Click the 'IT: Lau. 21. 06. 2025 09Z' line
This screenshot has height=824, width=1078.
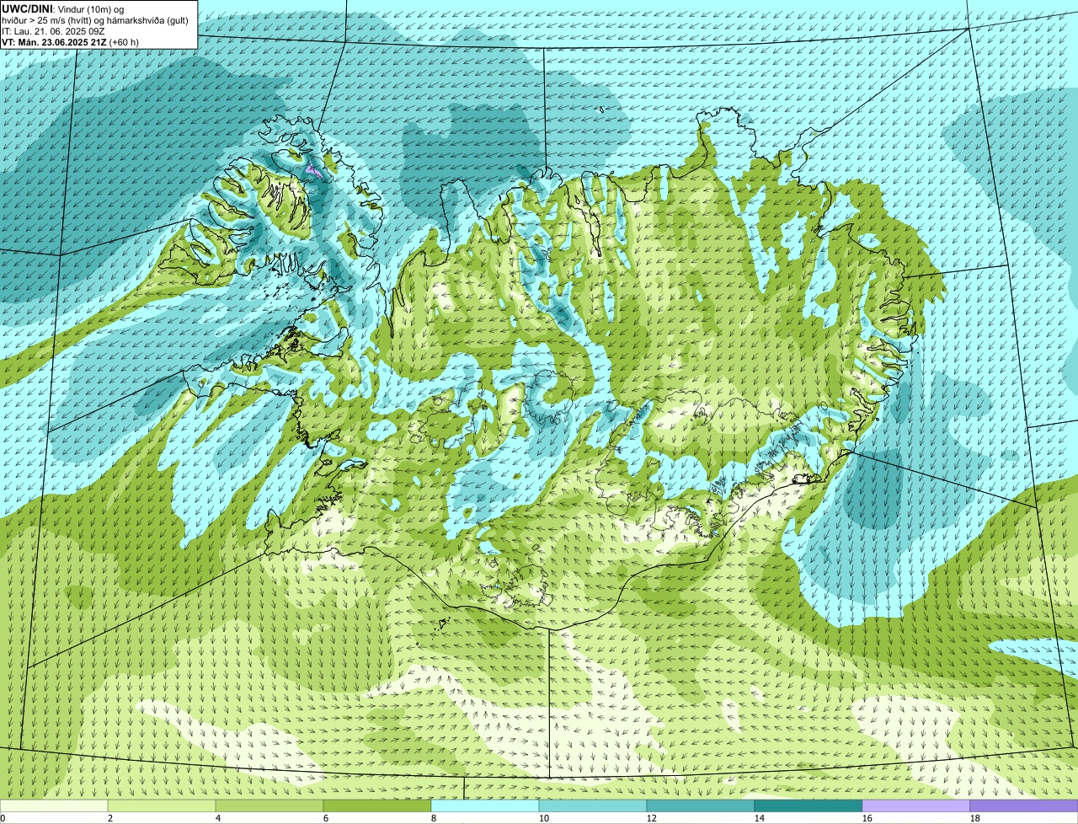point(53,30)
